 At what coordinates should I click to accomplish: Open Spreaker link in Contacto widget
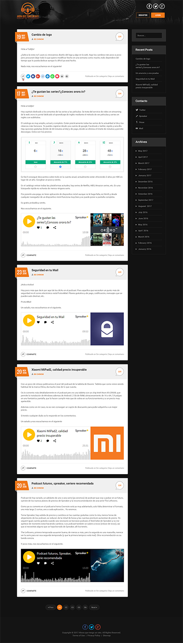[x=141, y=116]
